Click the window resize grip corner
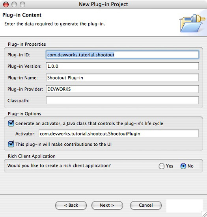Viewport: 207px width, 217px height. click(x=204, y=214)
